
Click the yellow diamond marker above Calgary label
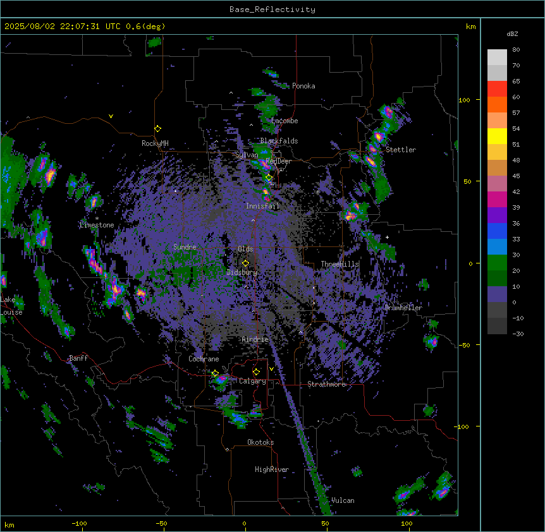click(x=256, y=372)
